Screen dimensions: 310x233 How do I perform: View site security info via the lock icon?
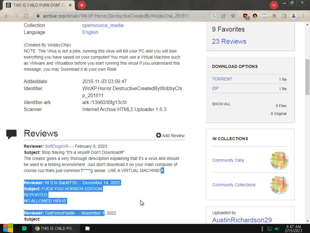[x=38, y=16]
